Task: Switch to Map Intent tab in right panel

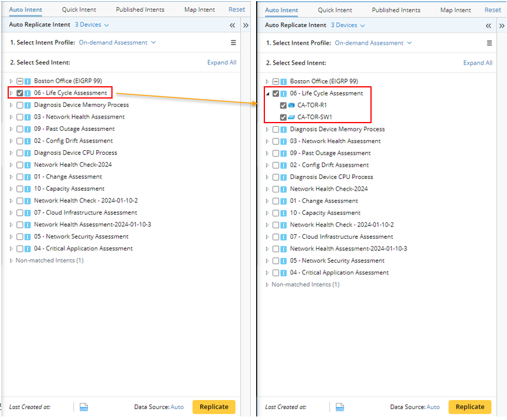Action: coord(455,10)
